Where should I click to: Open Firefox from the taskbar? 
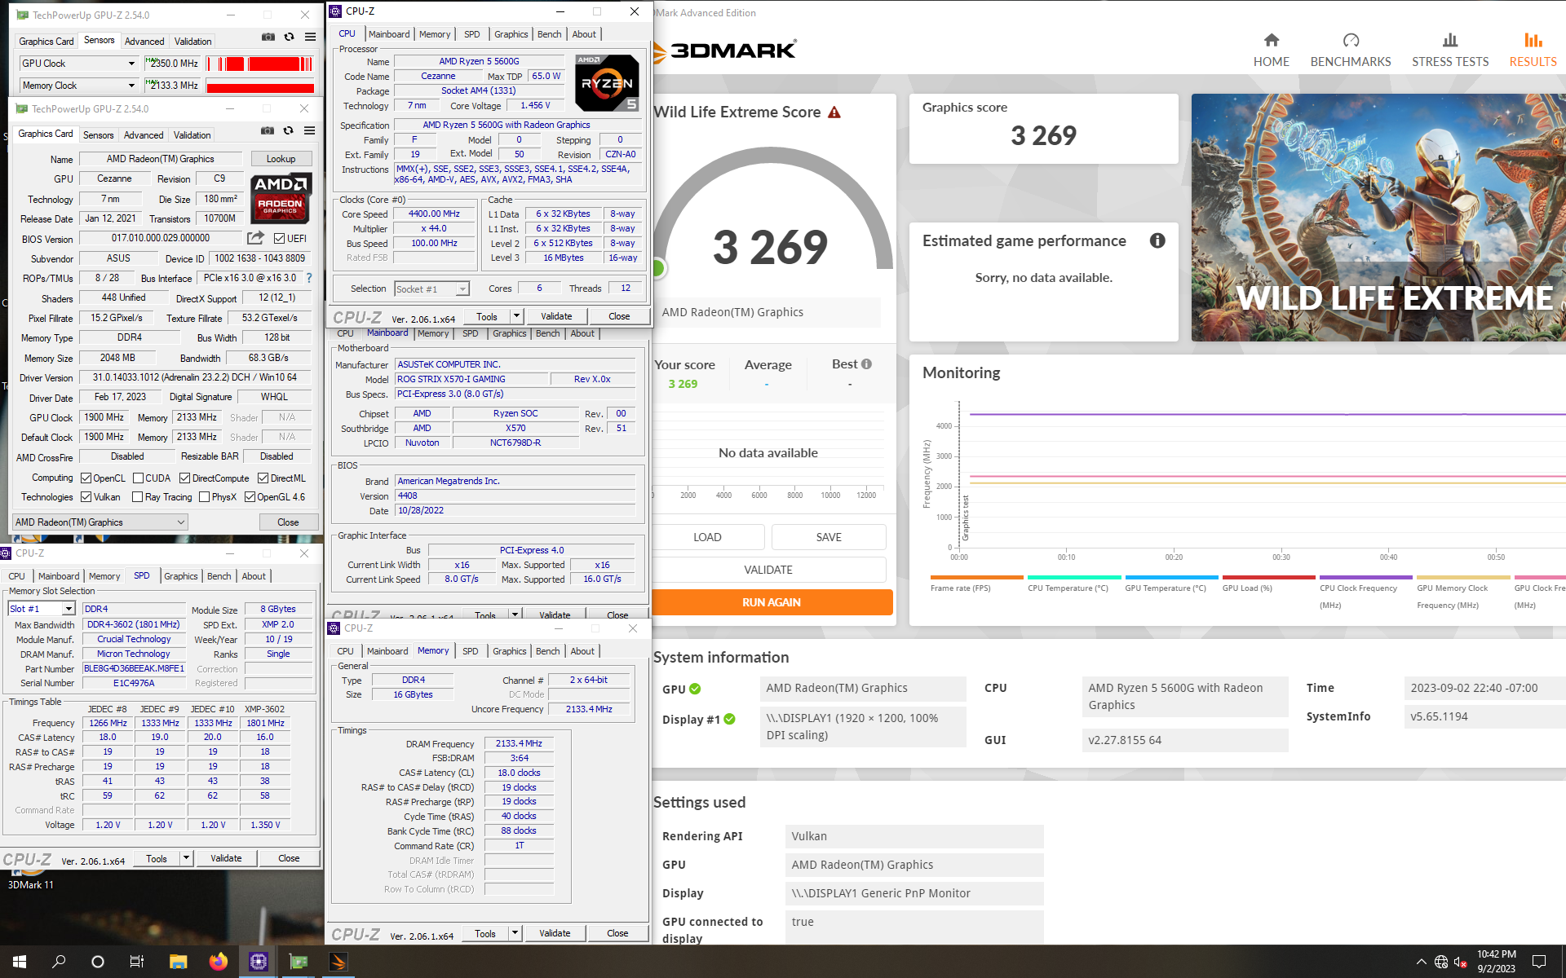click(x=218, y=962)
